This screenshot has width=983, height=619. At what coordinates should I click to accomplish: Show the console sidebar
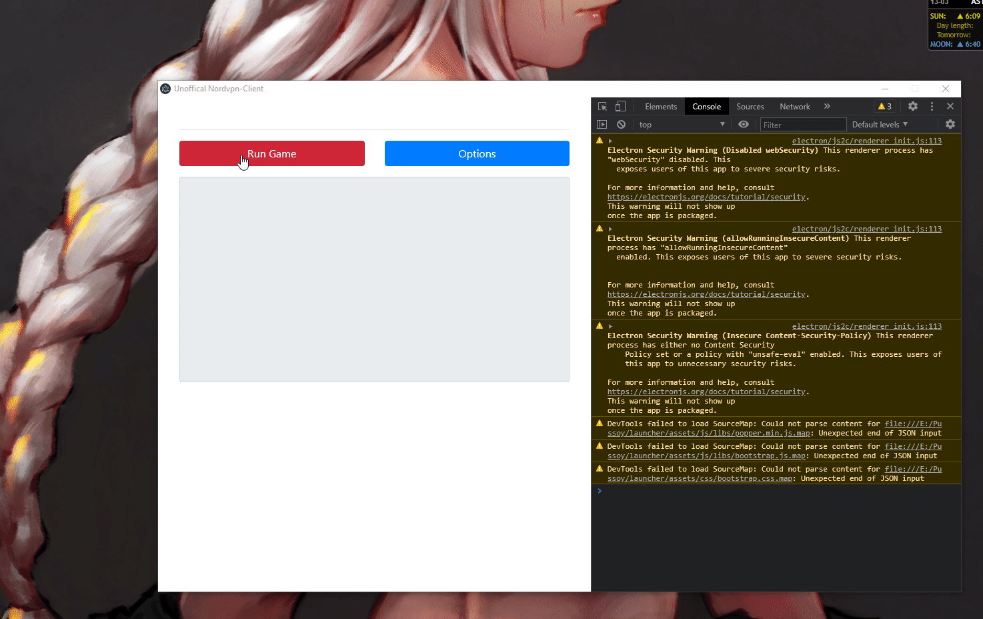click(x=602, y=124)
